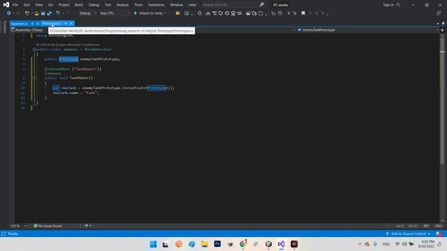Screen dimensions: 447x251
Task: Open File Explorer from the taskbar
Action: click(x=205, y=244)
